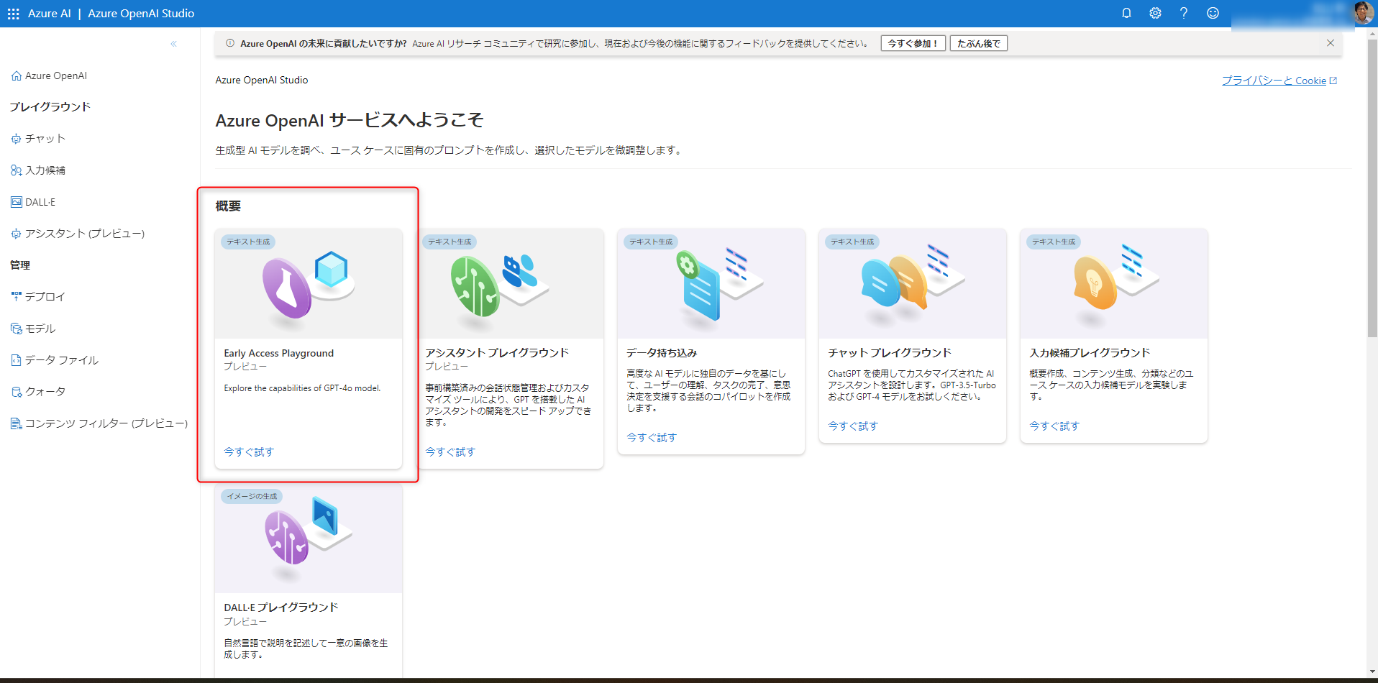
Task: Open アシスタント (プレビュー) from the sidebar
Action: pos(84,234)
